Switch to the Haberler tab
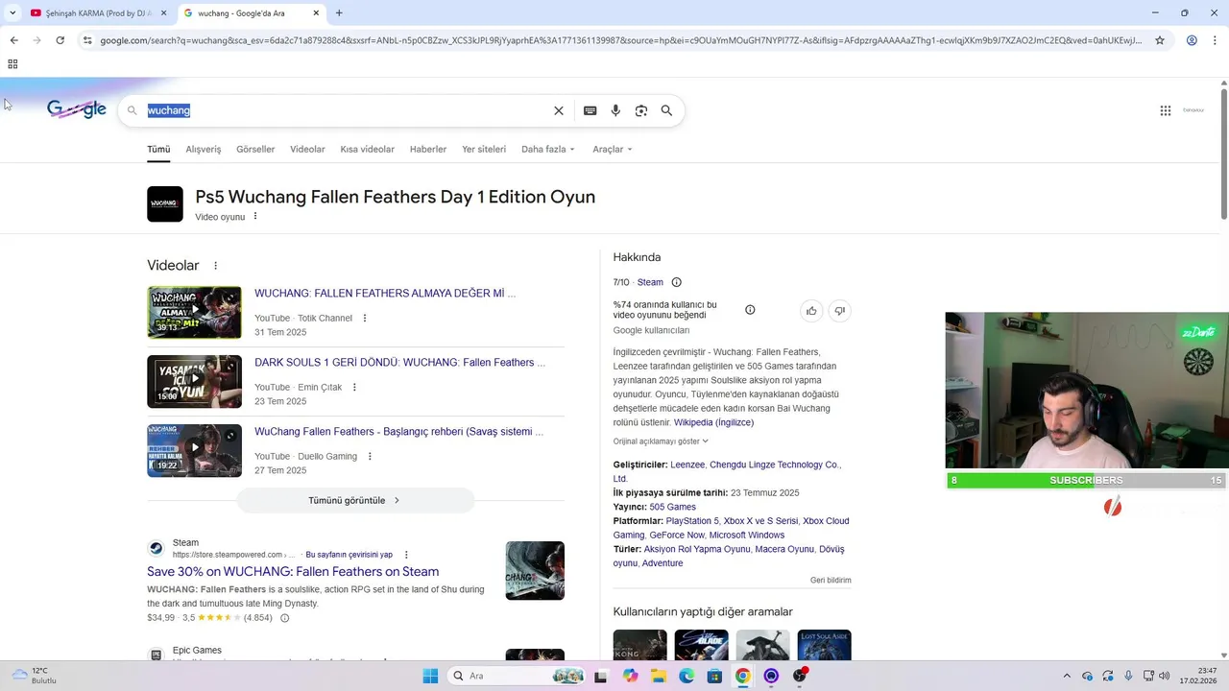 click(x=428, y=150)
